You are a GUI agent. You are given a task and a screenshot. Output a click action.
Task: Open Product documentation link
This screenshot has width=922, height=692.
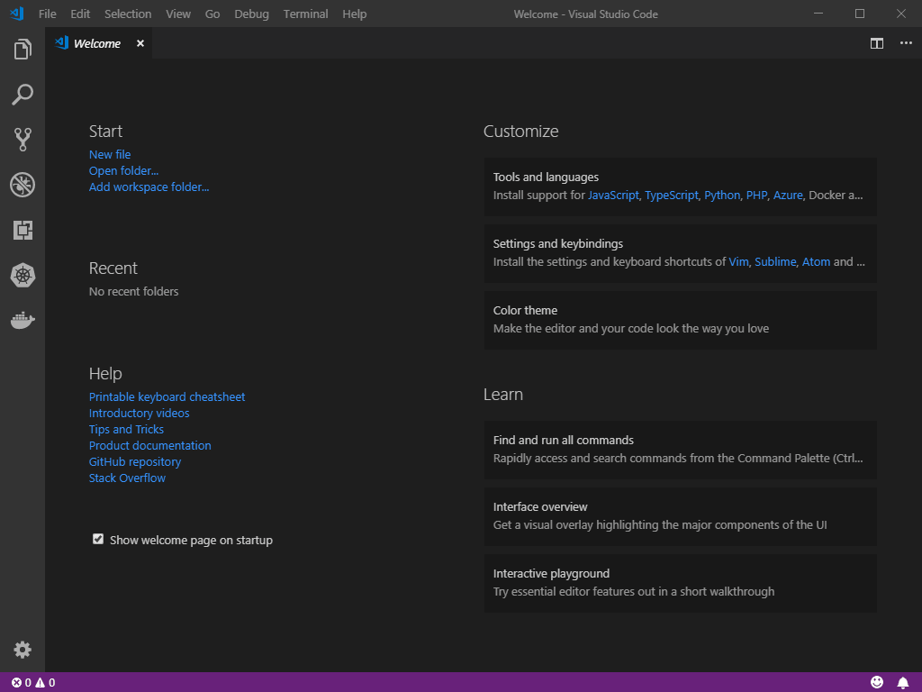pyautogui.click(x=150, y=445)
